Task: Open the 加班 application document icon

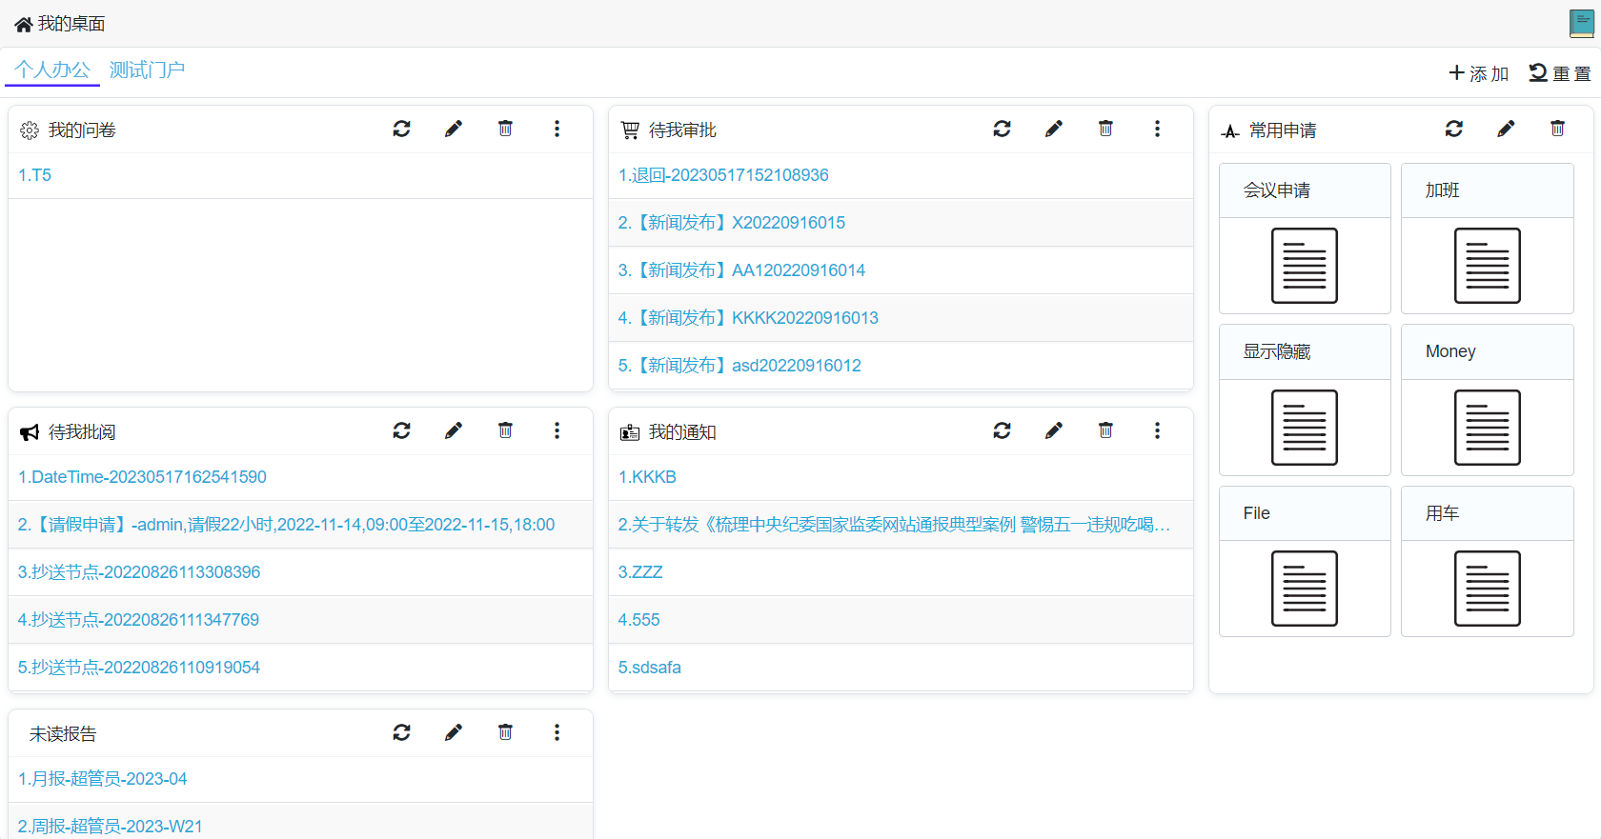Action: [x=1487, y=266]
